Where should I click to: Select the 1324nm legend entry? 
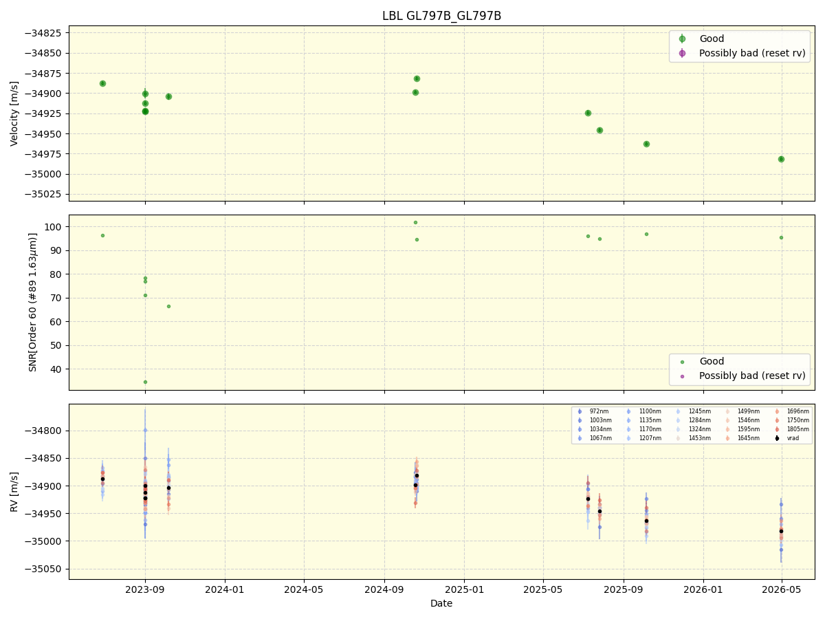point(693,429)
